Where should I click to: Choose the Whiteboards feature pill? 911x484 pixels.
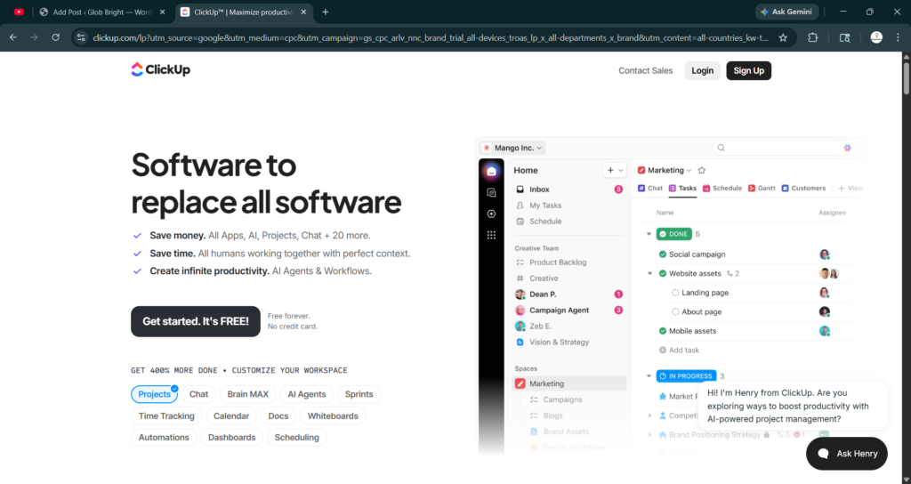tap(333, 415)
